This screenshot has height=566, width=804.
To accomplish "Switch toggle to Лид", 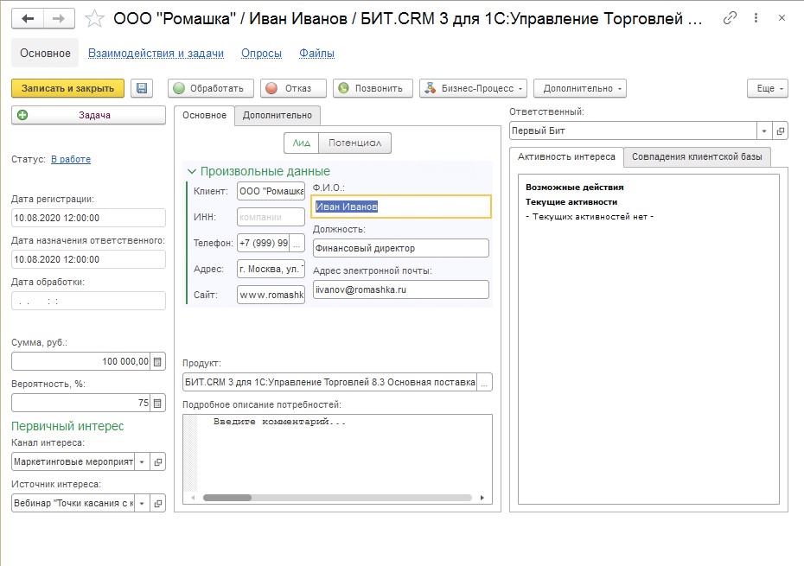I will coord(301,143).
